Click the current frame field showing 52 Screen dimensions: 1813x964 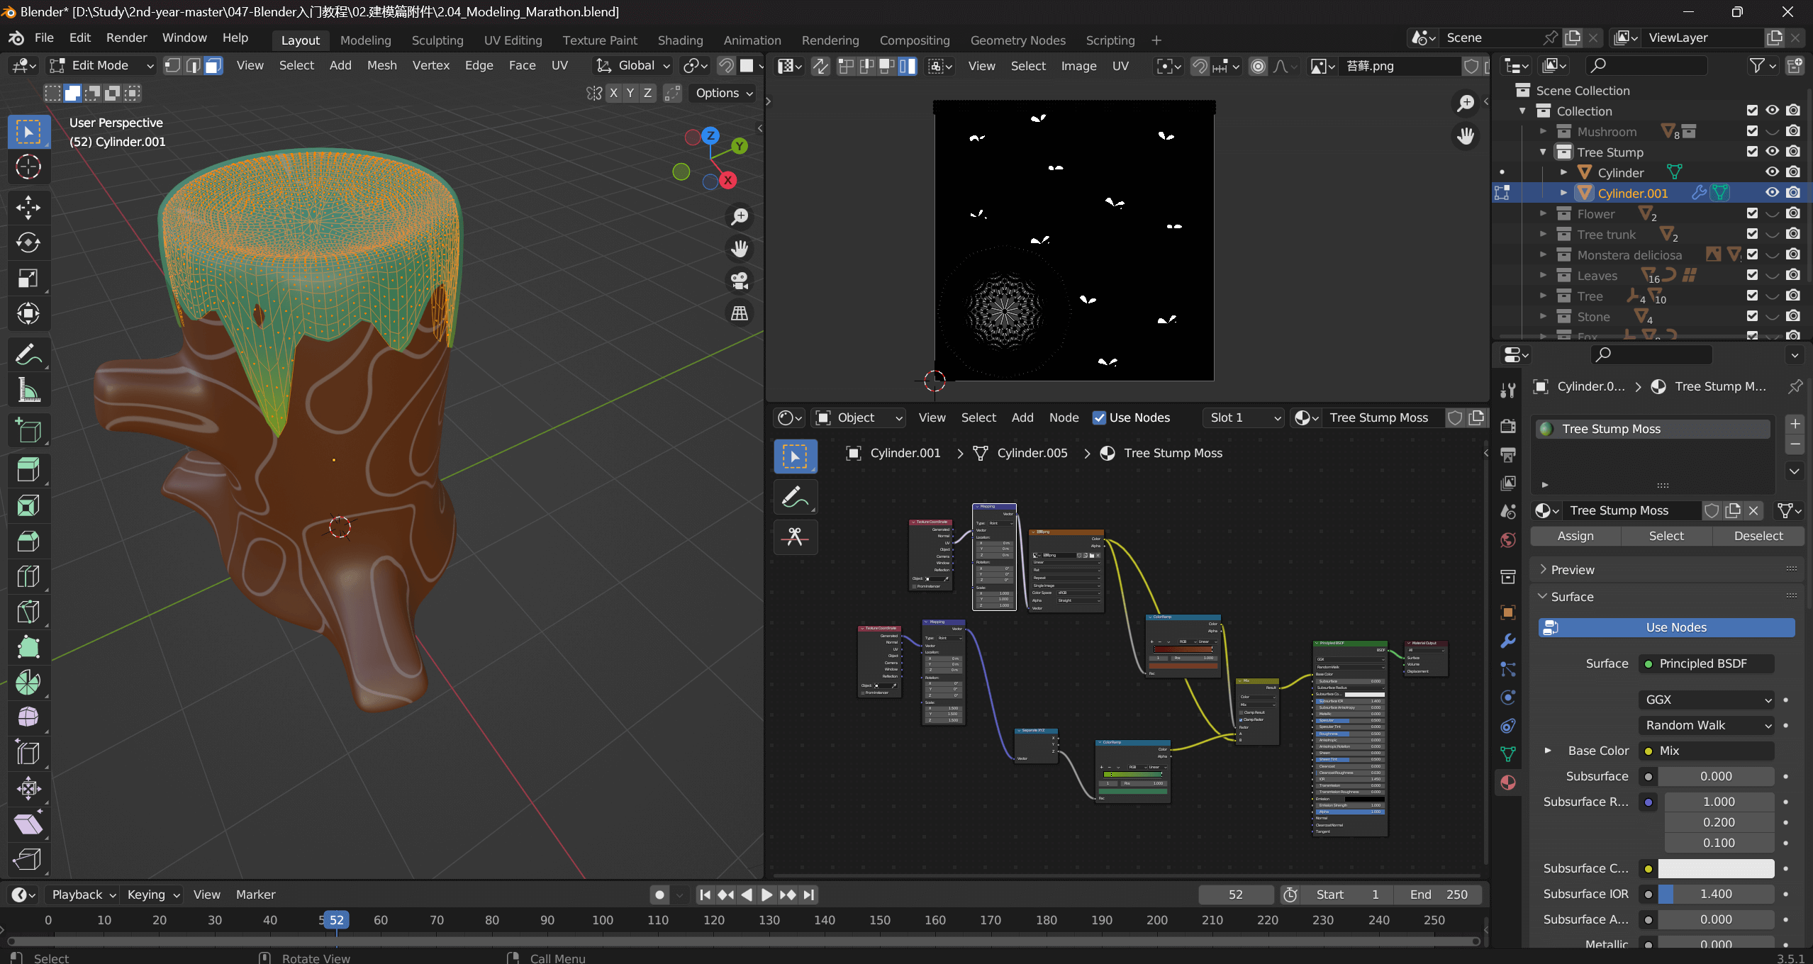click(1235, 895)
